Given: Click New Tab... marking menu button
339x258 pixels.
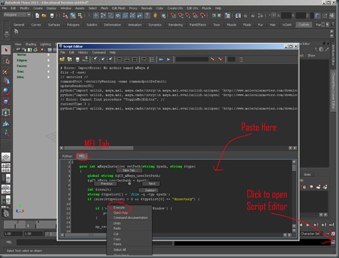Looking at the screenshot, I should tap(130, 171).
